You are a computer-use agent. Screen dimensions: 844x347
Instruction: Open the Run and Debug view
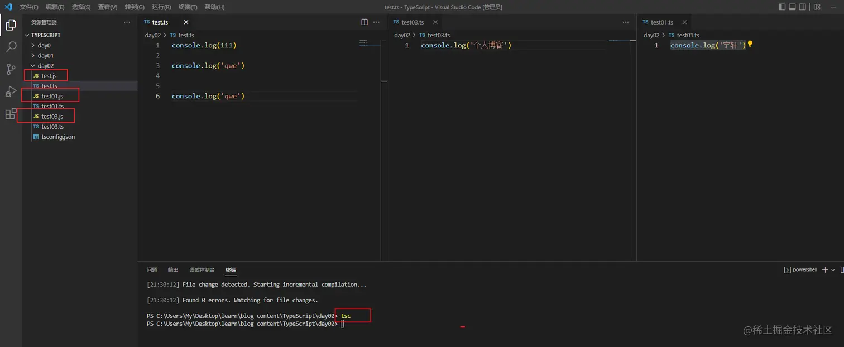tap(11, 91)
